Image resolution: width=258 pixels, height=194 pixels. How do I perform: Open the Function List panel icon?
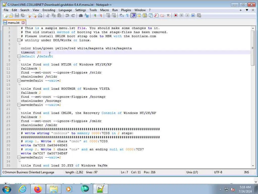[x=156, y=15]
